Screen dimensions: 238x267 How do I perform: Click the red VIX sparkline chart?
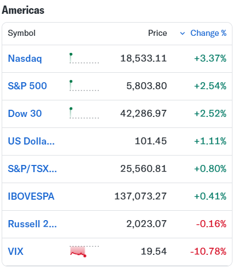click(x=84, y=252)
